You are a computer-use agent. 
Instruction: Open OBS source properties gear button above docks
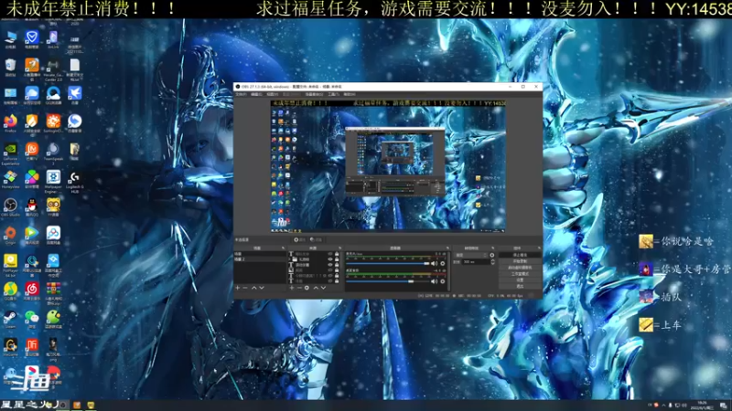(x=300, y=240)
